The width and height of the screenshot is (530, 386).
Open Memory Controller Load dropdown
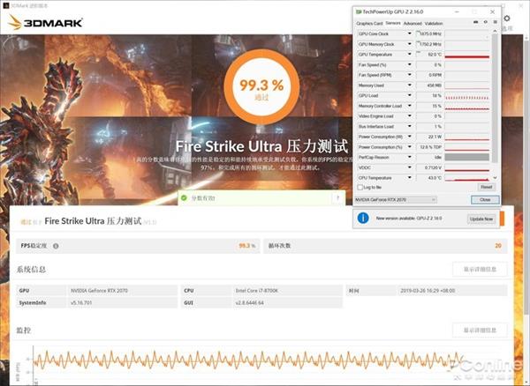409,106
